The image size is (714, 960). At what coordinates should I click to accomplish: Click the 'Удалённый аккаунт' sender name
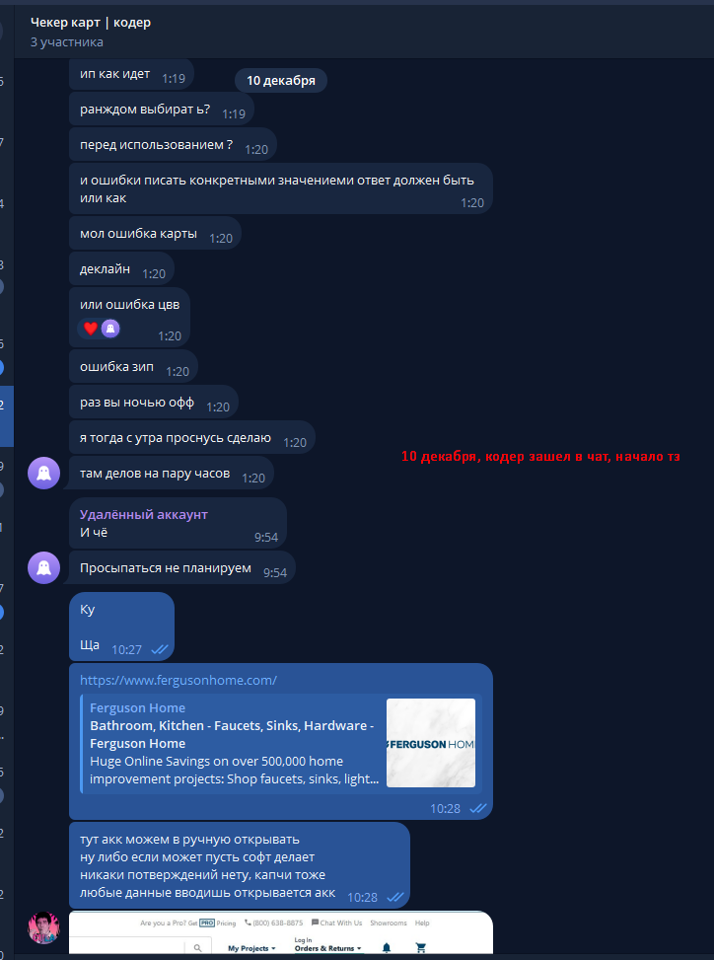click(x=144, y=514)
